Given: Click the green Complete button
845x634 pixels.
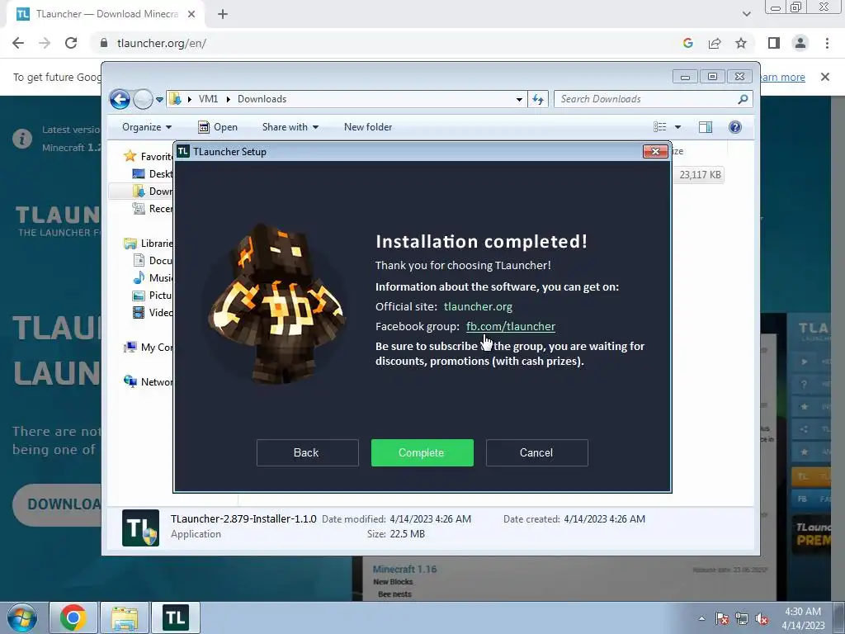Looking at the screenshot, I should 422,452.
